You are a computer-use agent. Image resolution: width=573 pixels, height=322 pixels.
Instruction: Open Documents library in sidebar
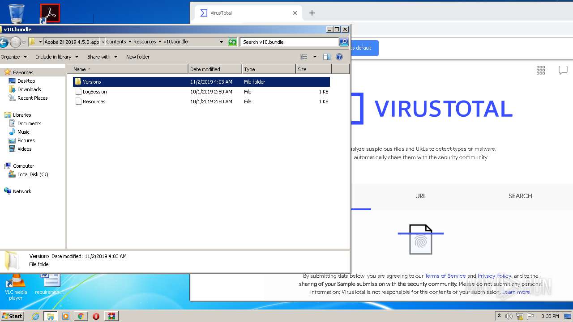point(29,123)
